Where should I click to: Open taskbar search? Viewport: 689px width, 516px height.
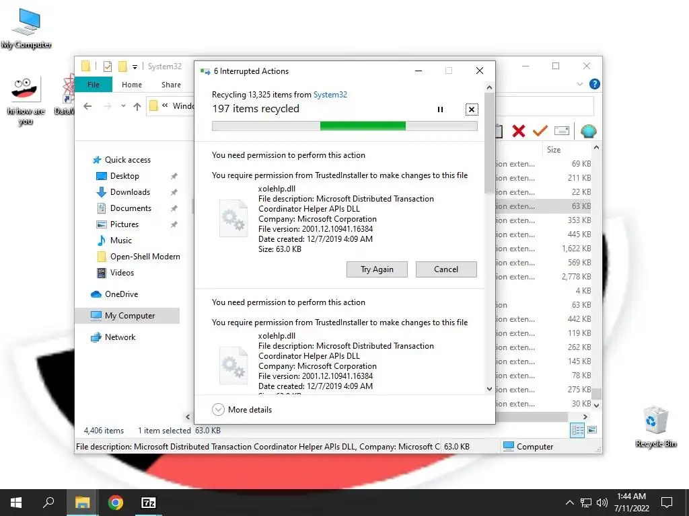pos(48,503)
